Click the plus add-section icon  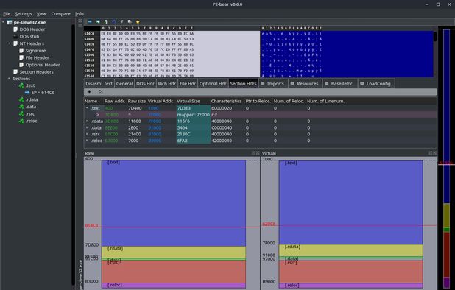(89, 92)
